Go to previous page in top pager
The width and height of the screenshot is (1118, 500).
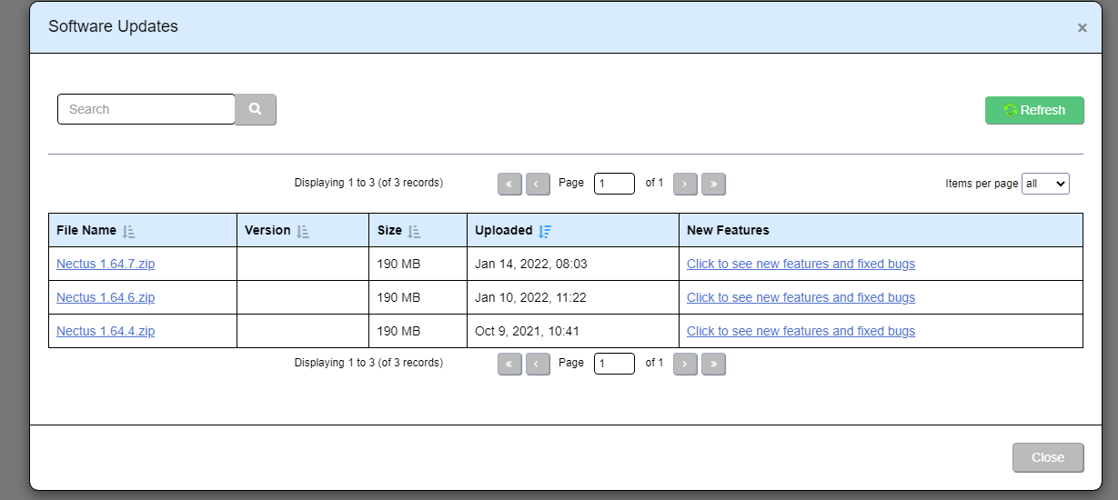click(539, 184)
